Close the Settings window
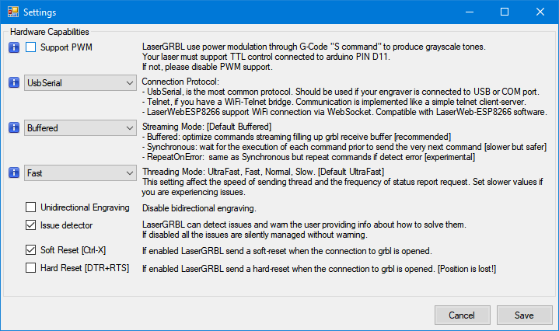Screen dimensions: 559x331 tap(540, 12)
